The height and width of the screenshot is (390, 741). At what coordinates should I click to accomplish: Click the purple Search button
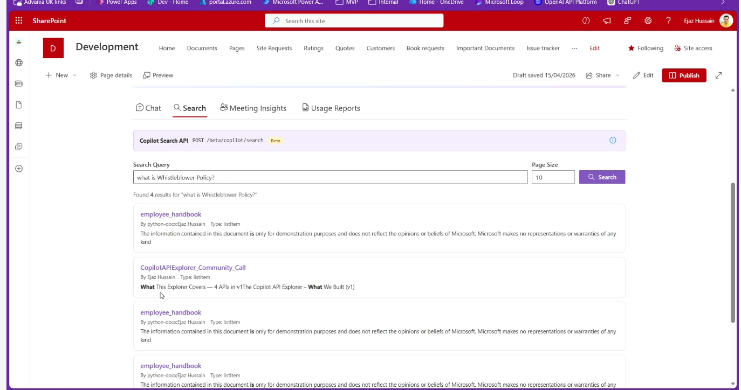coord(602,177)
